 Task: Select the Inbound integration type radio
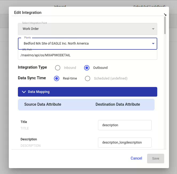58,68
